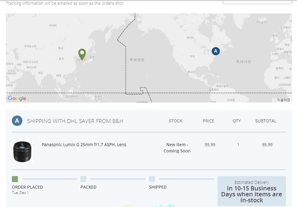Click the blue A shipment badge icon

(x=17, y=121)
